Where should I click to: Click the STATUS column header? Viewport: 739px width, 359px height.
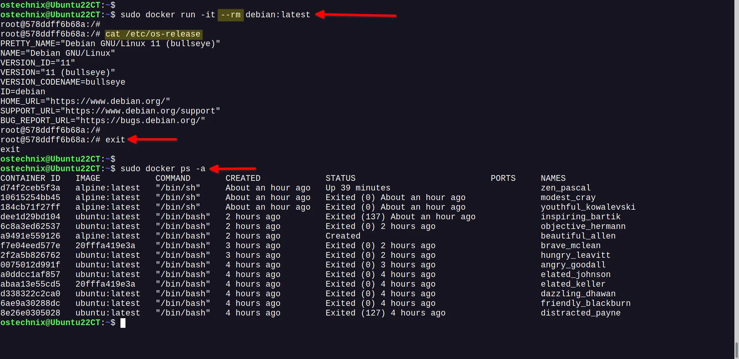(x=340, y=178)
